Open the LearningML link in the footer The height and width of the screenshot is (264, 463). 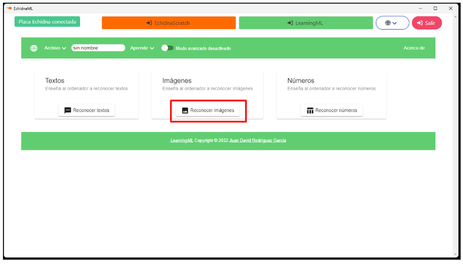(182, 140)
